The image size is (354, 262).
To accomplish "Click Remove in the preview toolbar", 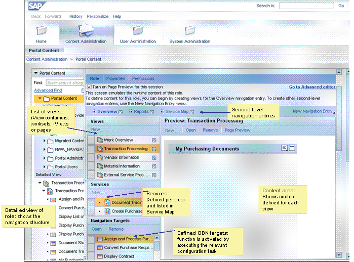I will tap(210, 130).
